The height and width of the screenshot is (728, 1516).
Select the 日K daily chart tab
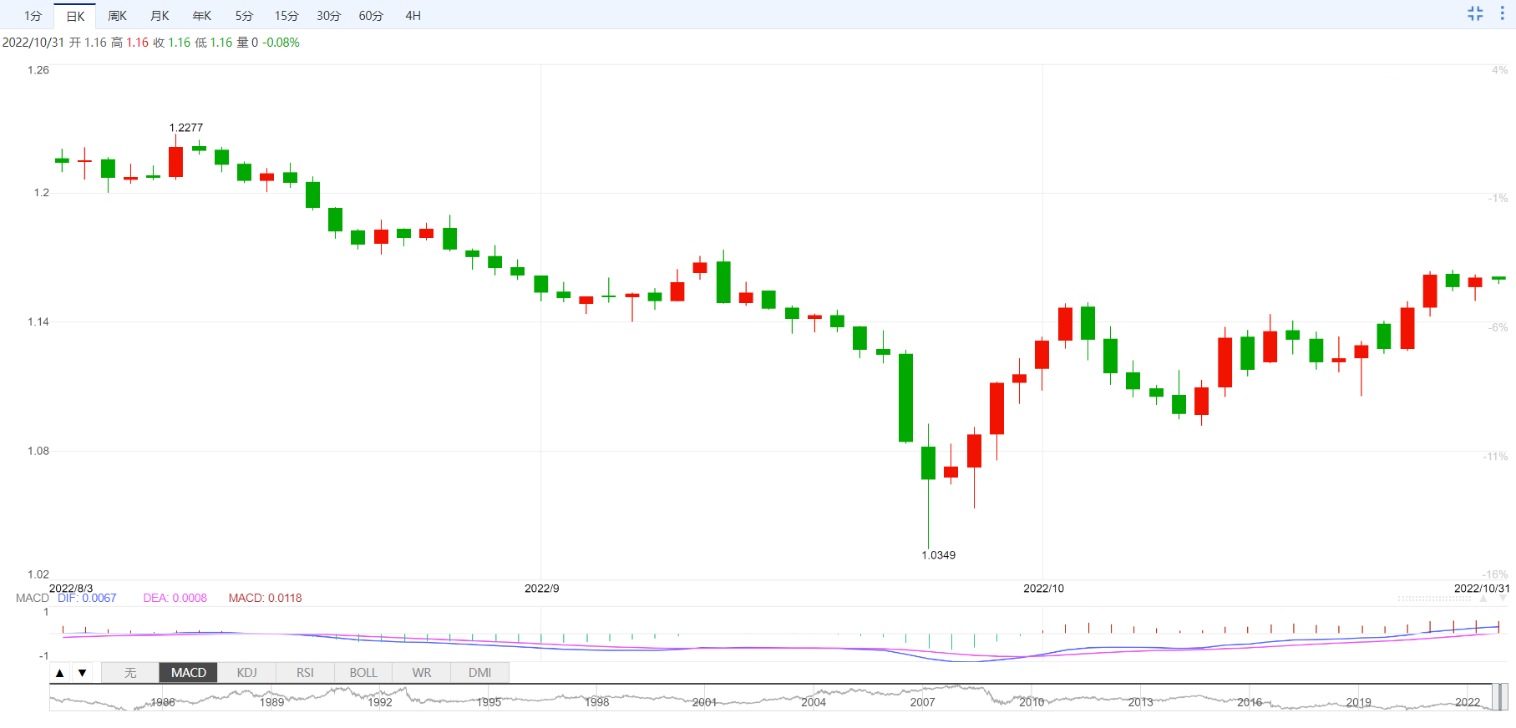[75, 16]
